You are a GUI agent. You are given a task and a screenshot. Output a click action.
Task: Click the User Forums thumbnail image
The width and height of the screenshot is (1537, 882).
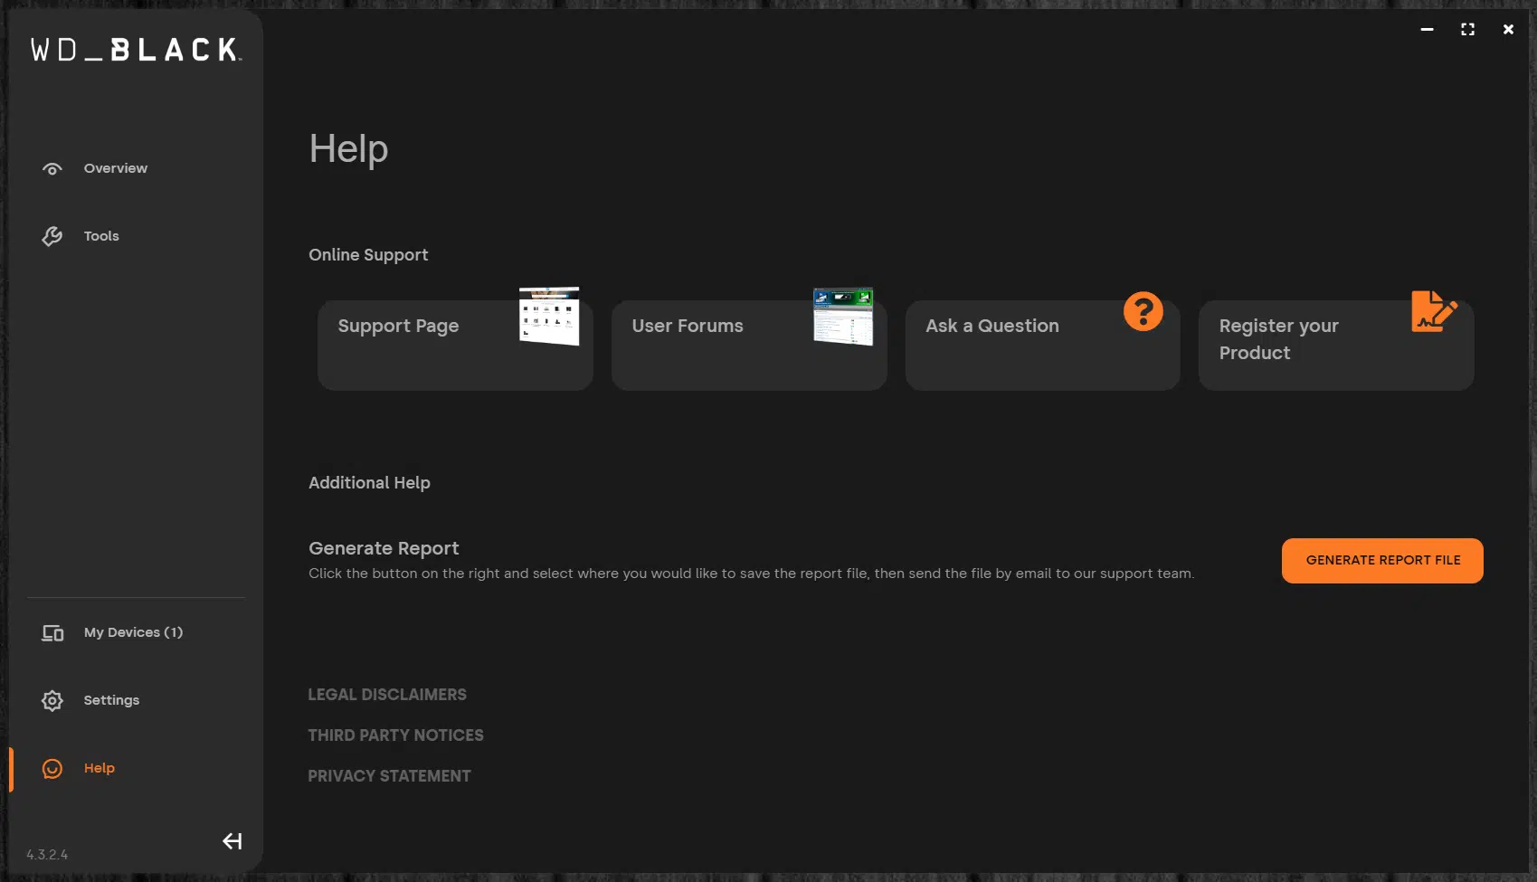click(843, 316)
